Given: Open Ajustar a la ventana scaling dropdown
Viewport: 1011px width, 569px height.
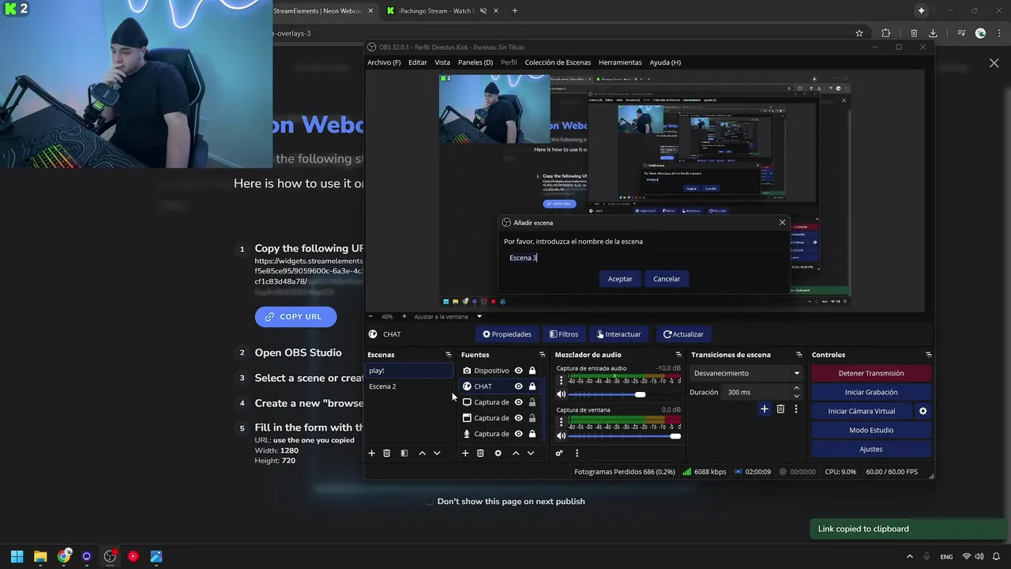Looking at the screenshot, I should pyautogui.click(x=447, y=317).
